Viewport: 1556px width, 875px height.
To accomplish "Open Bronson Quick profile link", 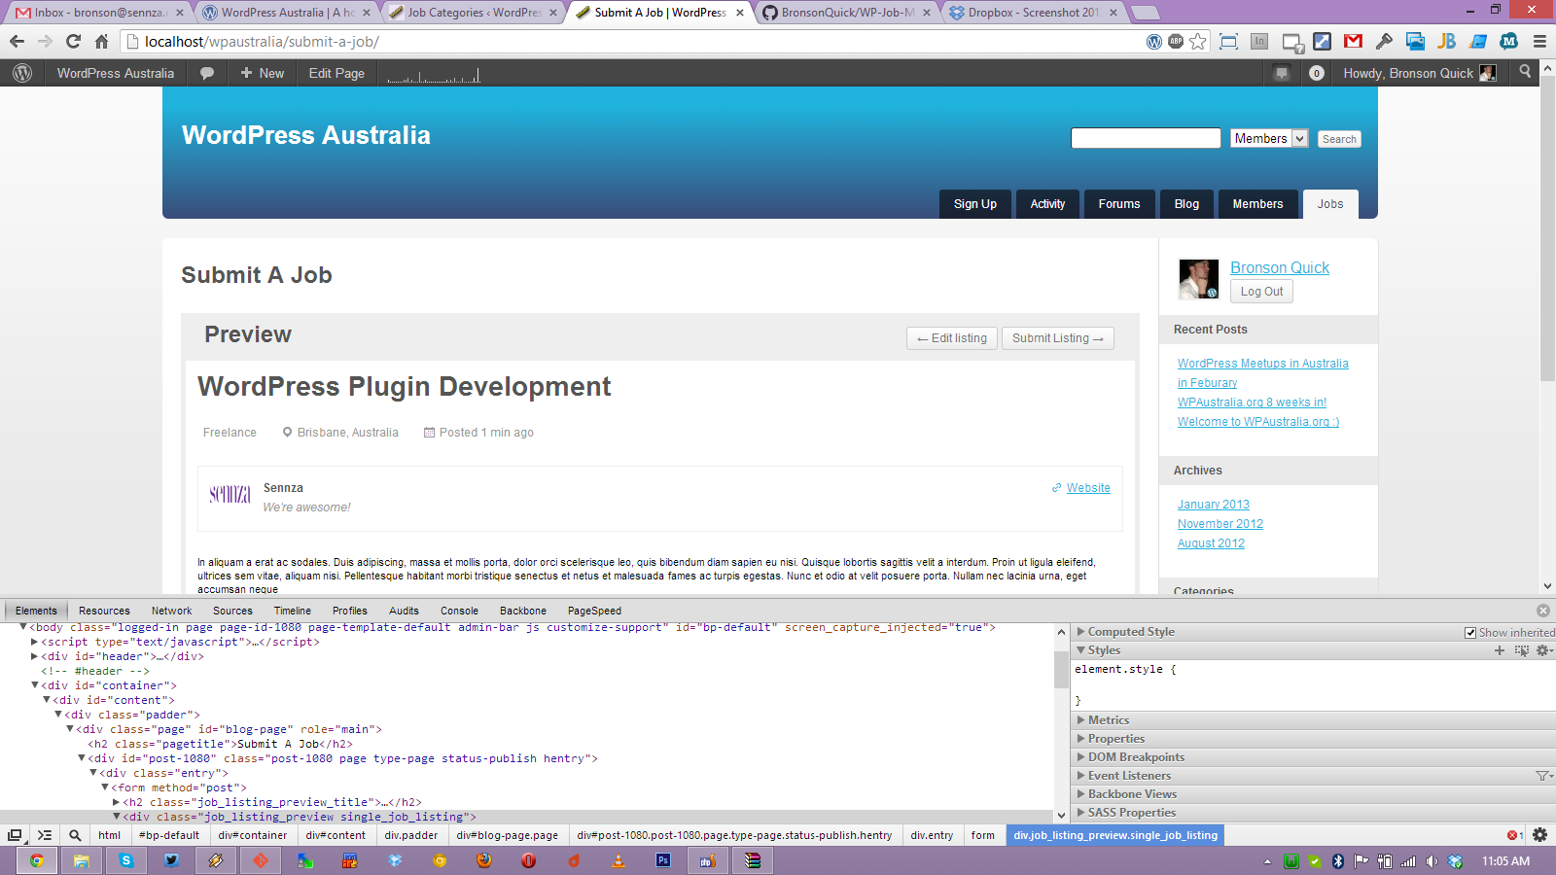I will pos(1280,267).
